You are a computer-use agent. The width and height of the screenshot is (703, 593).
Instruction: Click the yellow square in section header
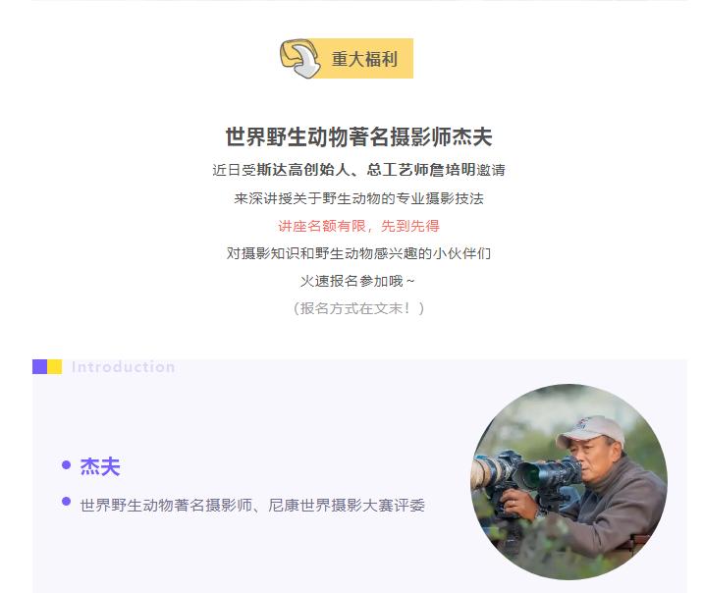point(55,366)
